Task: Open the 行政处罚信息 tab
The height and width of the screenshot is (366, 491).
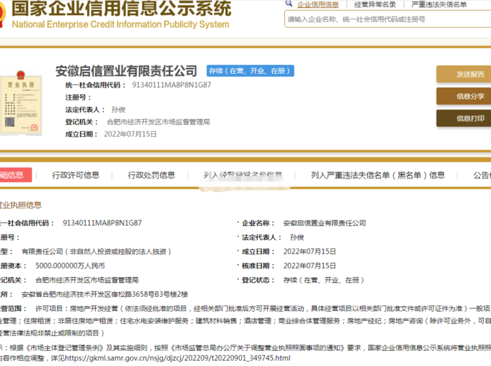Action: click(x=151, y=175)
